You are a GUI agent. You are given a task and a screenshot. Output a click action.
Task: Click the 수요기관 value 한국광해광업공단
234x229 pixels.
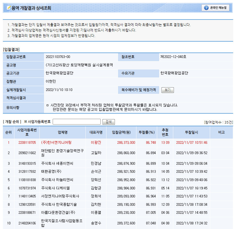coord(174,73)
